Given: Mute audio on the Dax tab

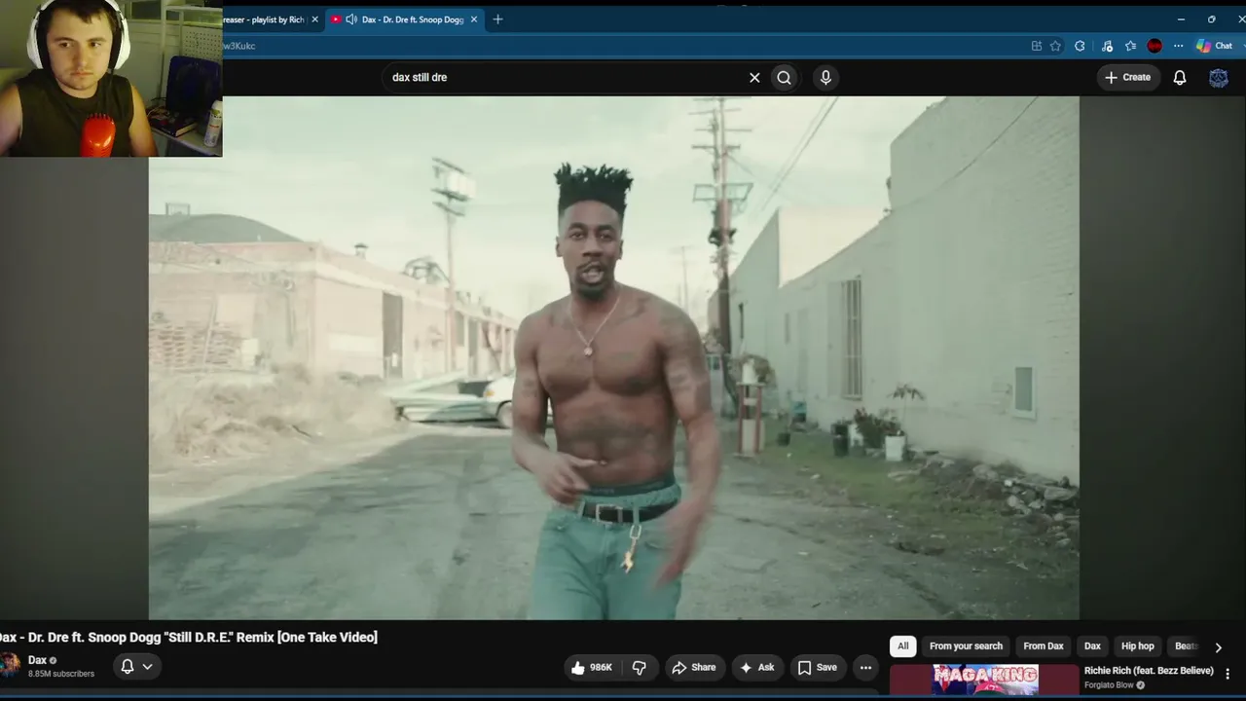Looking at the screenshot, I should click(351, 19).
